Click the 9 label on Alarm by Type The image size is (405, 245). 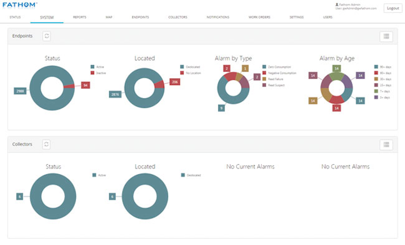tap(222, 108)
